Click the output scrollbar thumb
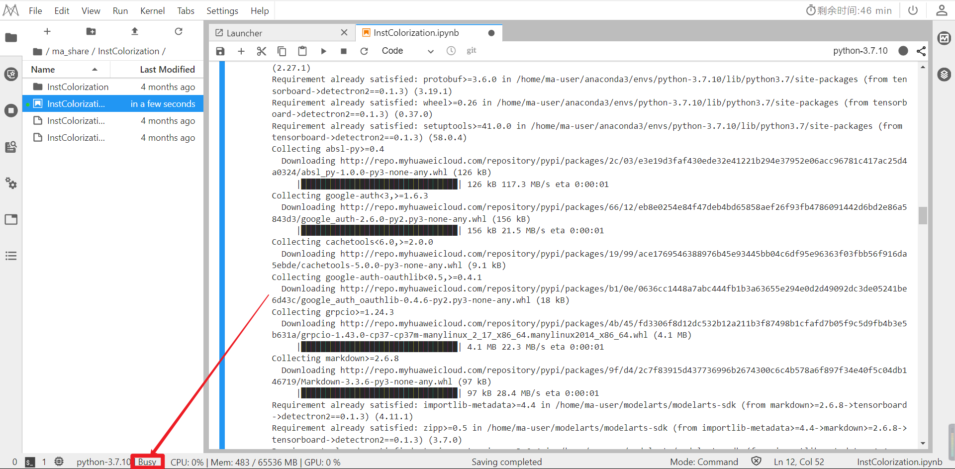Viewport: 955px width, 469px height. (923, 215)
